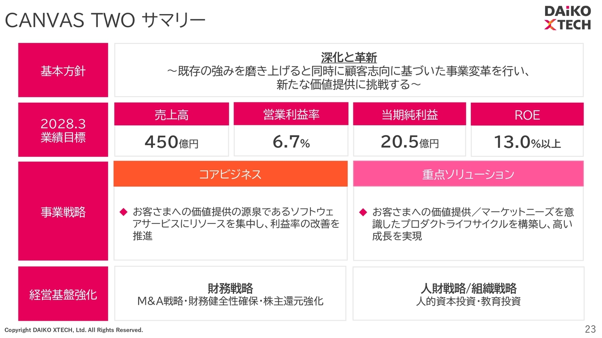Click the 財務戦略 heading

point(230,288)
